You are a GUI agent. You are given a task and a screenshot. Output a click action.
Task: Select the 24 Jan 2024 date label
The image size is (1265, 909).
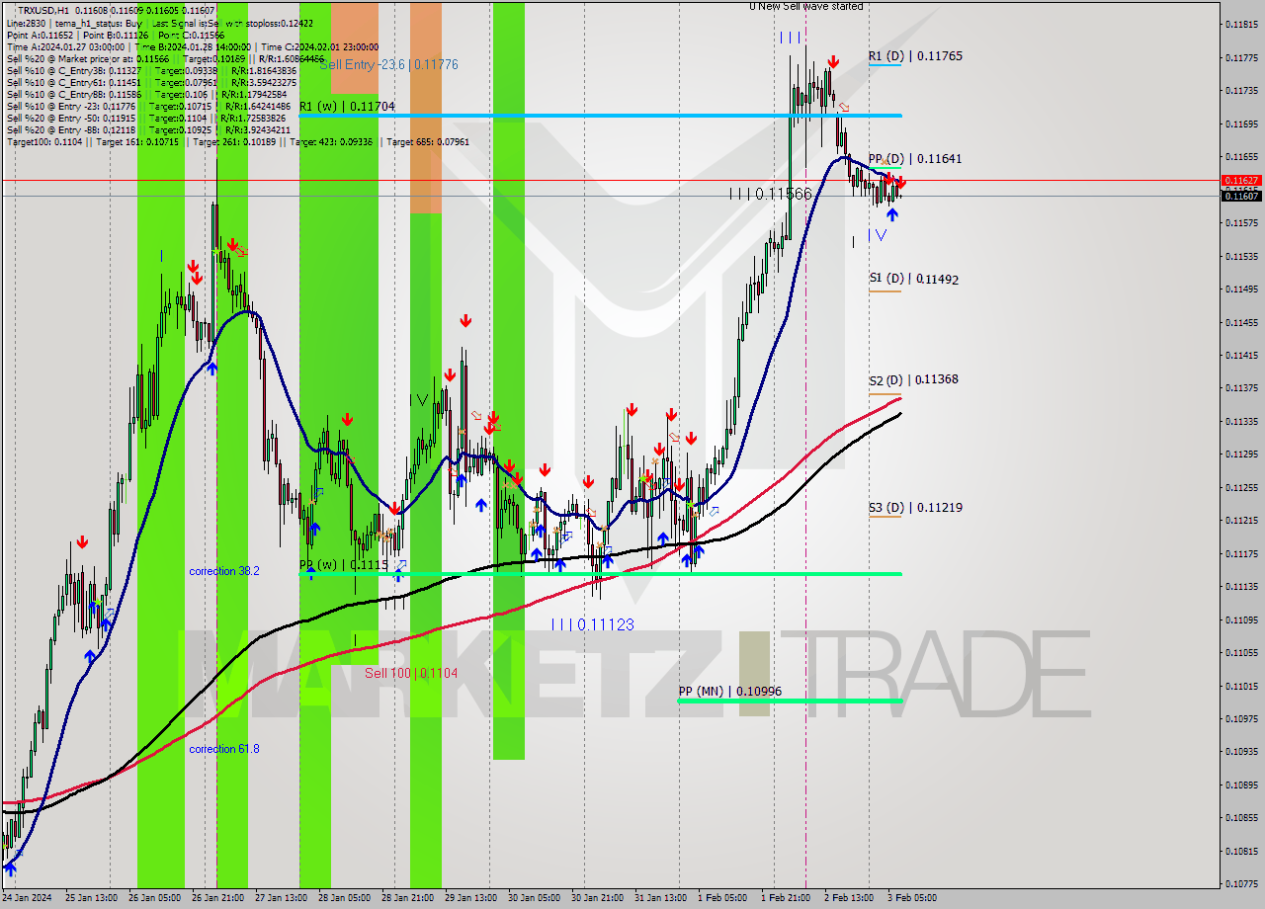pyautogui.click(x=27, y=898)
